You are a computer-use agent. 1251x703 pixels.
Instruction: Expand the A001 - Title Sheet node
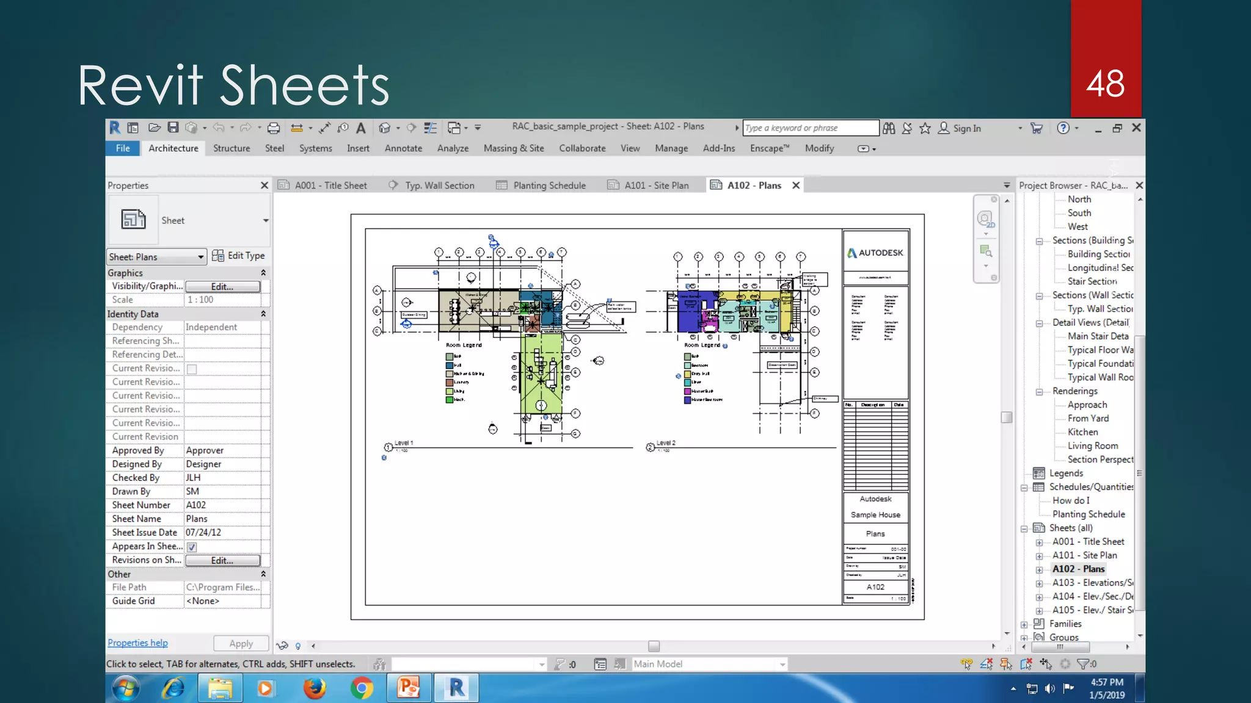point(1039,543)
